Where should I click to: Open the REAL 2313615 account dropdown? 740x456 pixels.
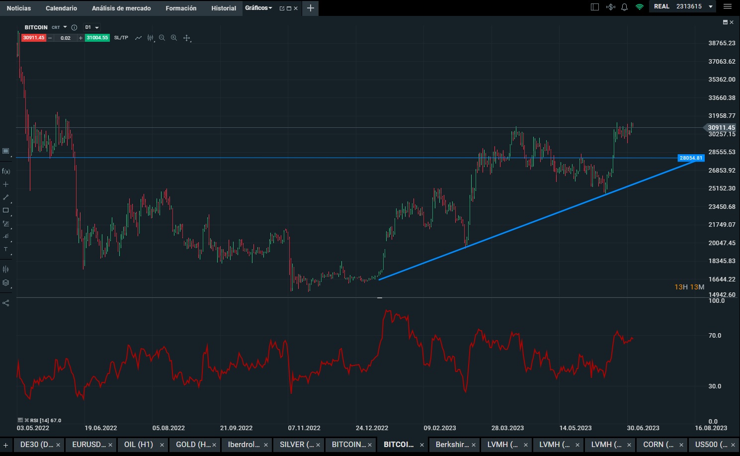(684, 7)
